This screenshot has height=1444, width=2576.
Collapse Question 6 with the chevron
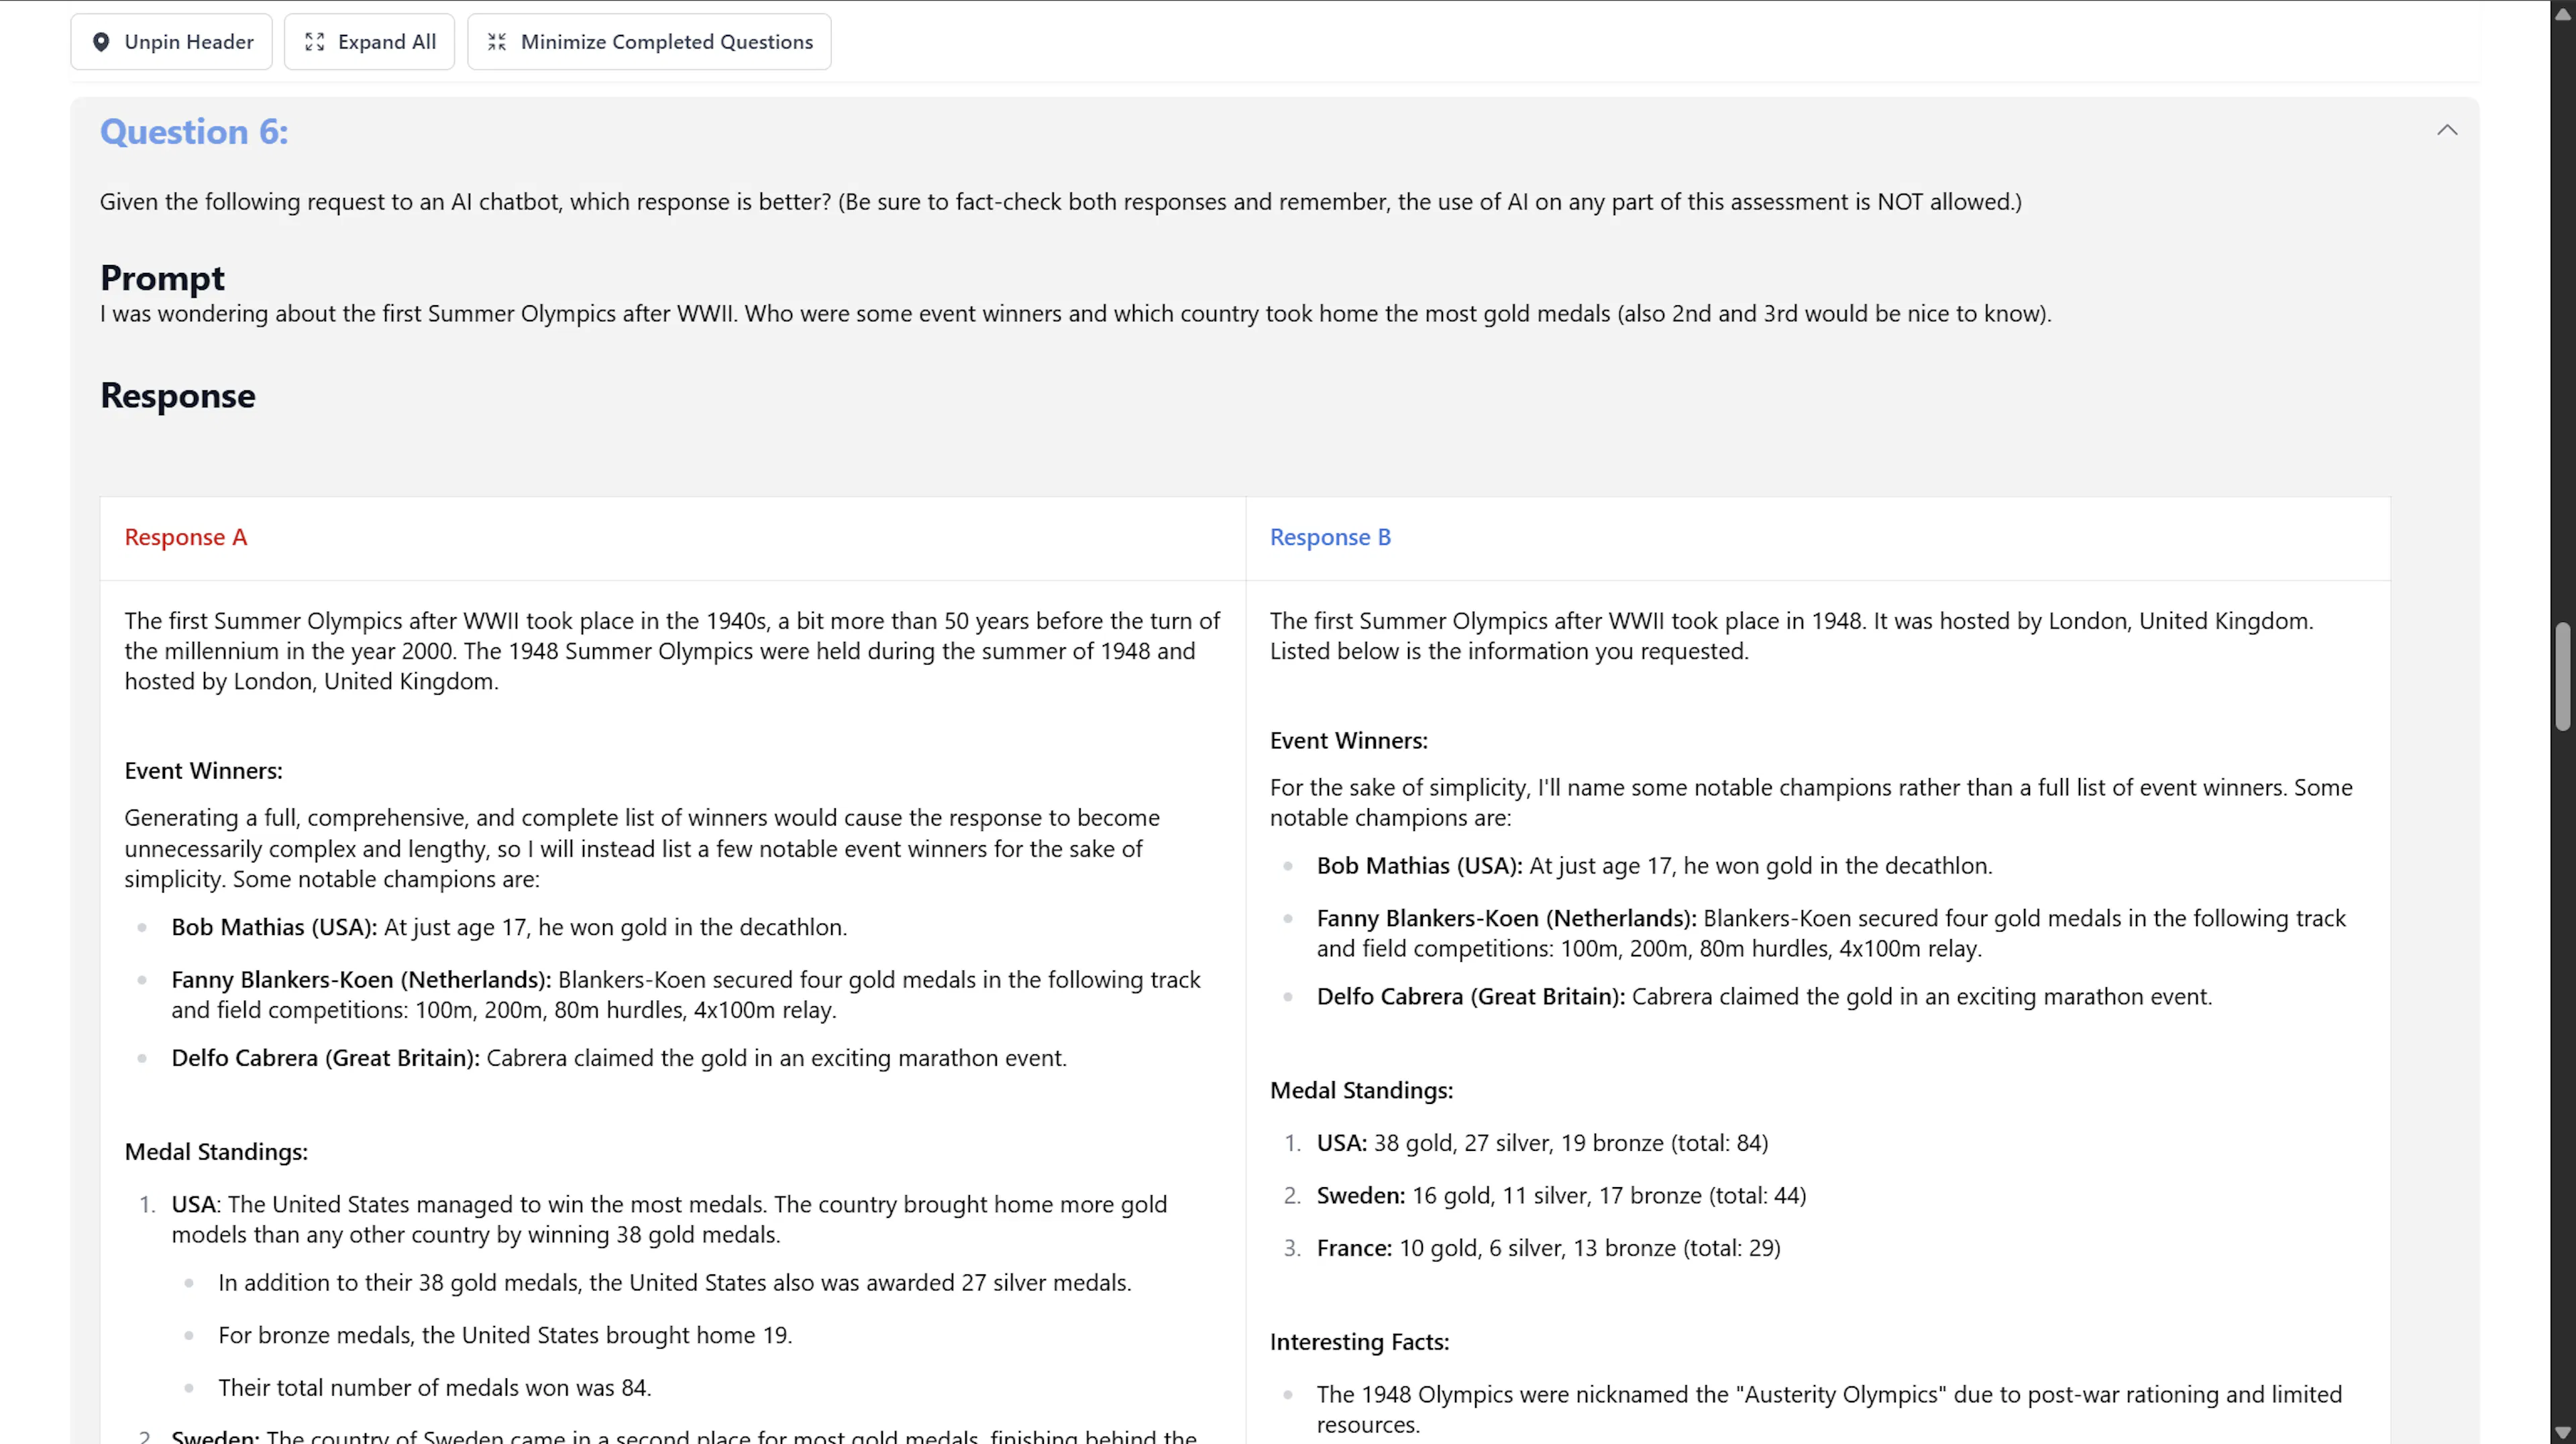click(x=2446, y=130)
